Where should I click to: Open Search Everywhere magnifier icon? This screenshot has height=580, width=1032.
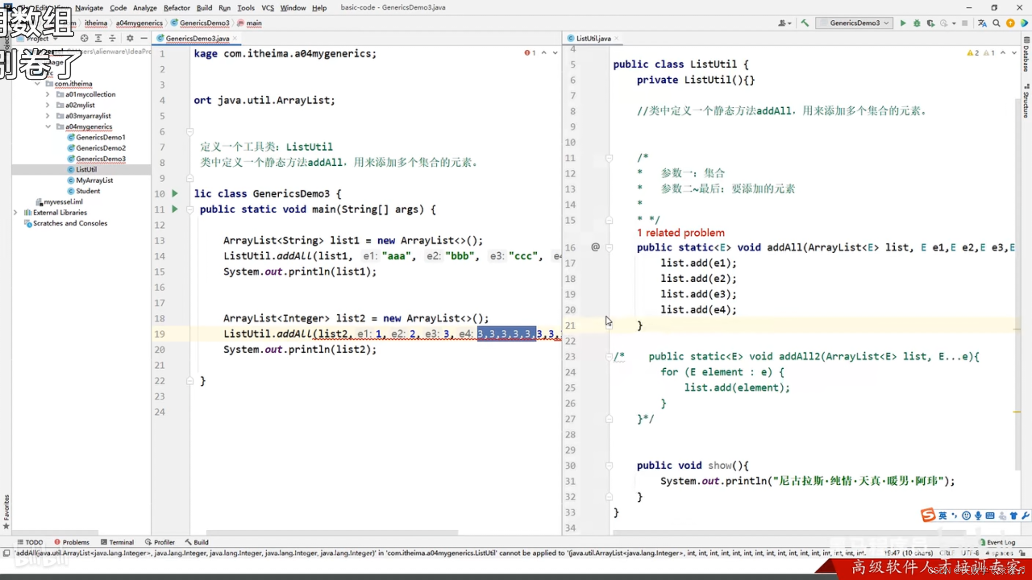pyautogui.click(x=996, y=23)
